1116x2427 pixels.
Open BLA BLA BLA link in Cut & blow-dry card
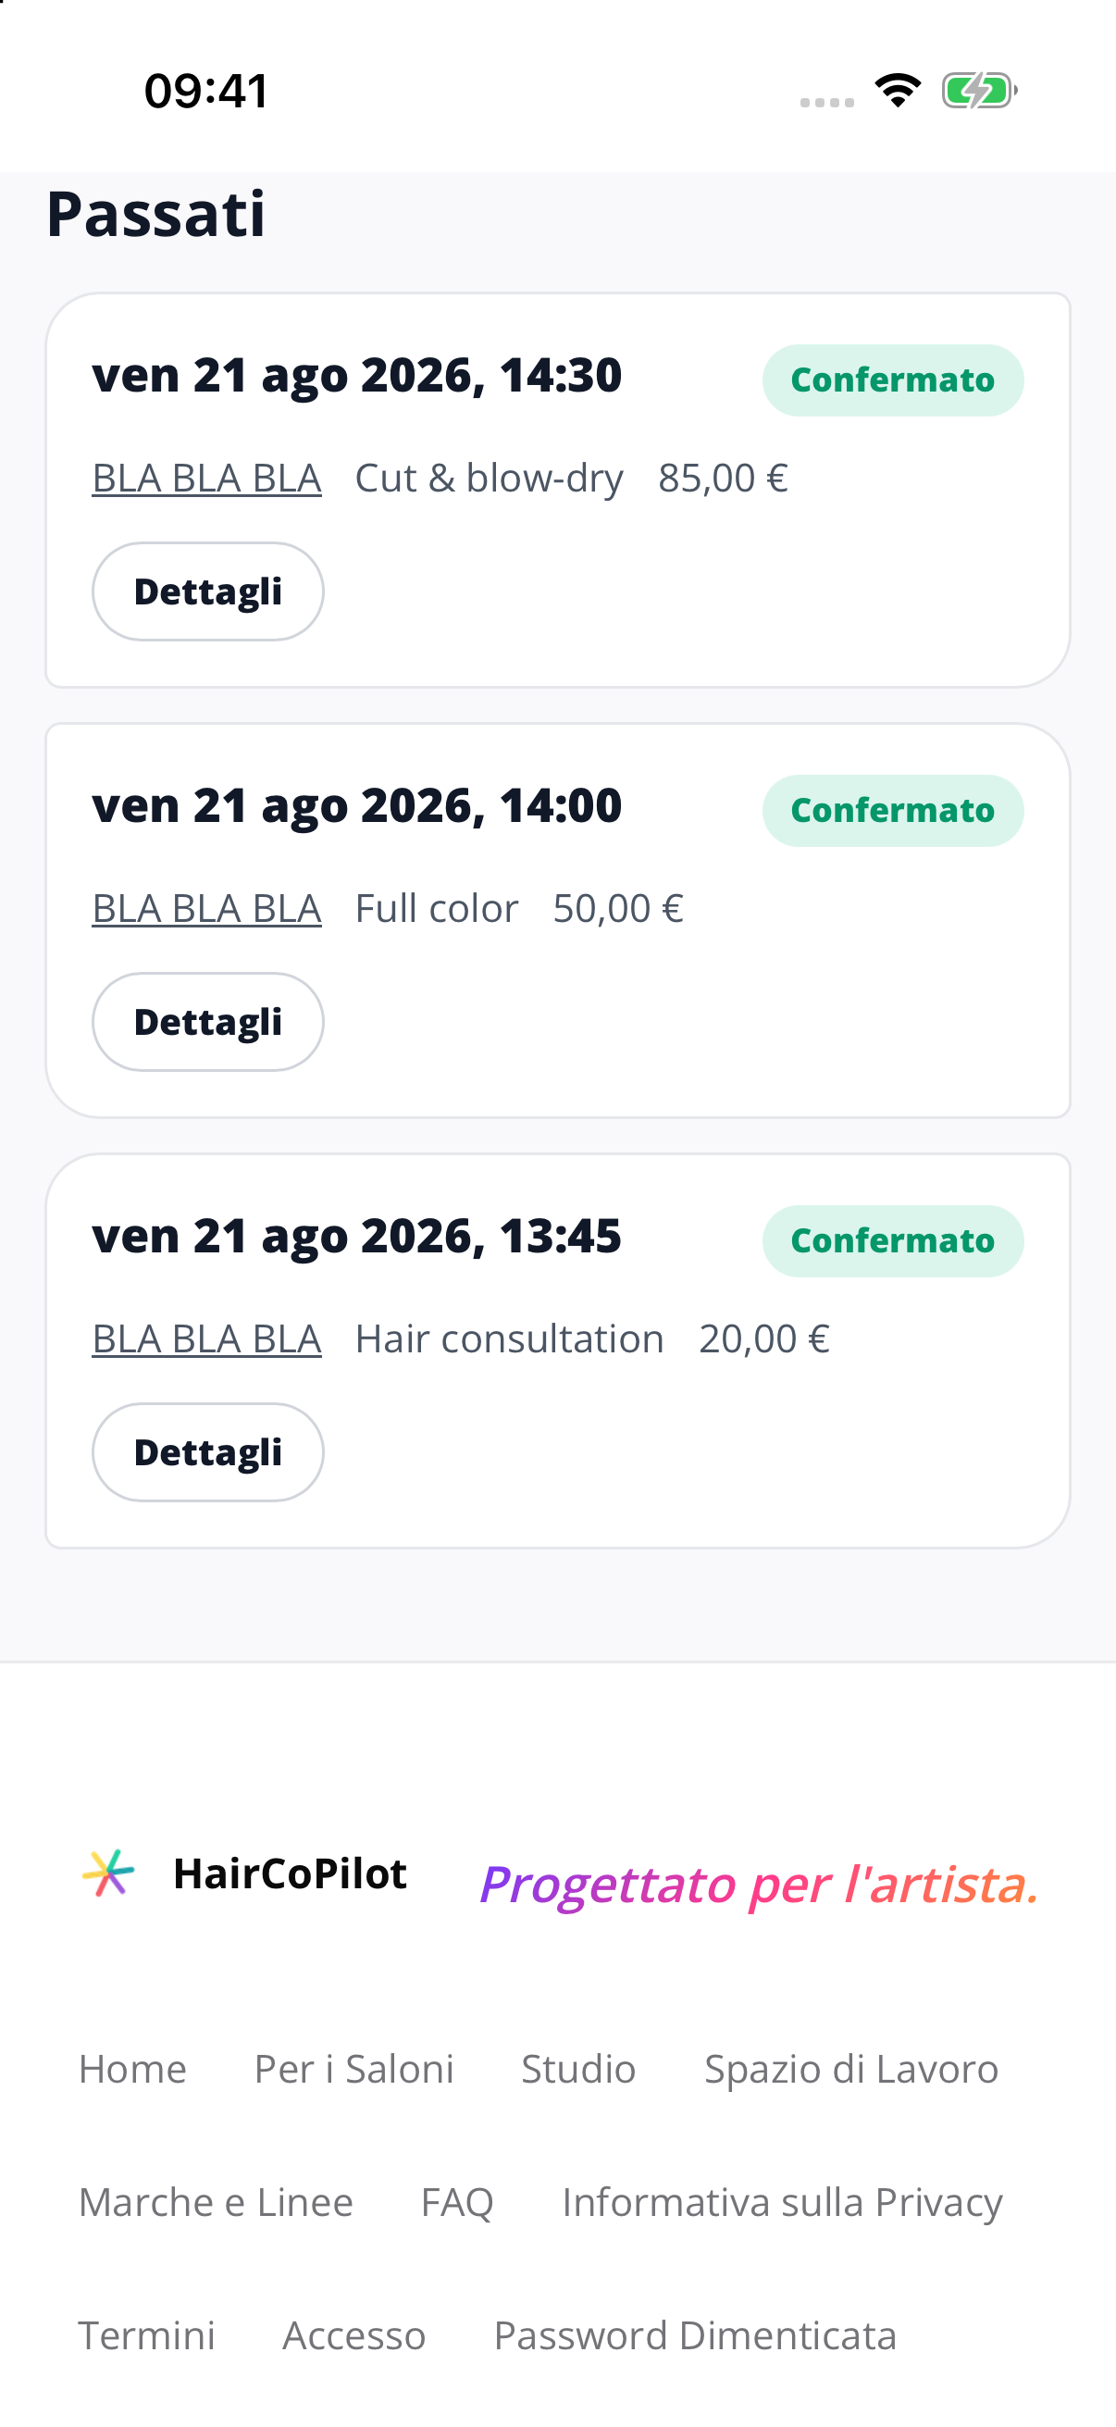206,479
